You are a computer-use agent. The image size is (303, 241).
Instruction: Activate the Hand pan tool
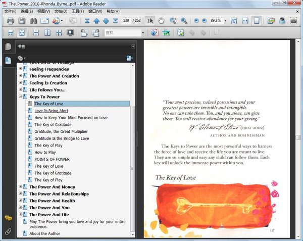[161, 21]
